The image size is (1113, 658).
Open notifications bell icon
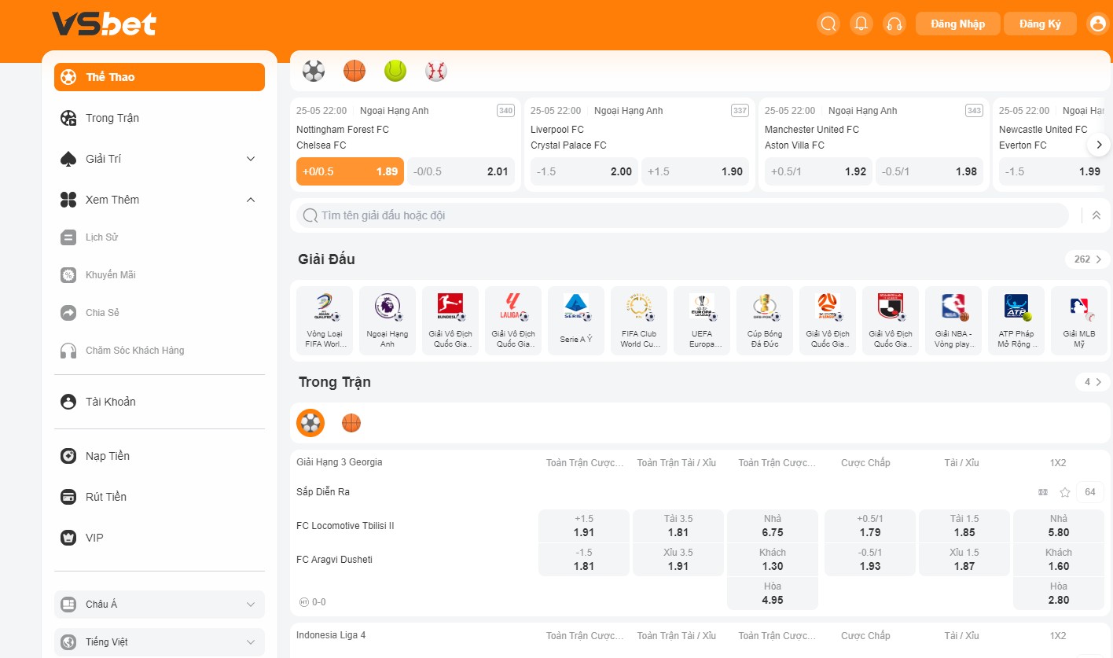[x=861, y=24]
